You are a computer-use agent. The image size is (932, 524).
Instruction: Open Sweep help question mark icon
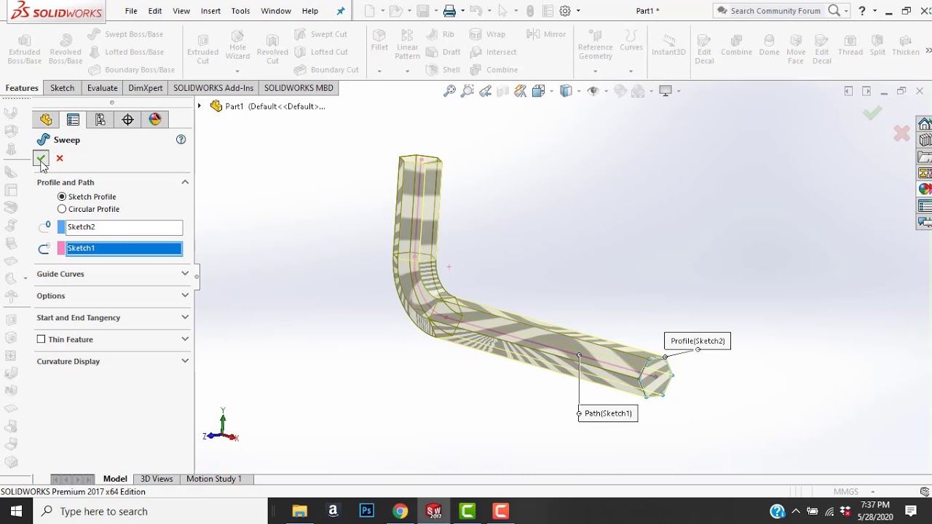[x=181, y=140]
